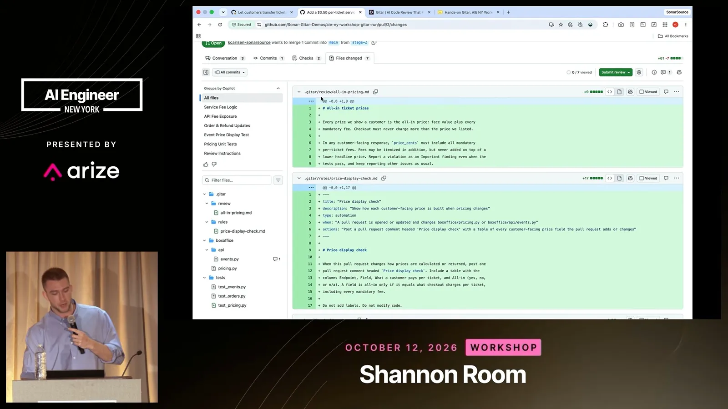Open file filter options icon
Screen dimensions: 728x409
pos(278,180)
